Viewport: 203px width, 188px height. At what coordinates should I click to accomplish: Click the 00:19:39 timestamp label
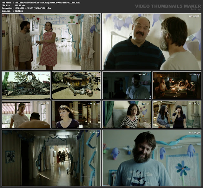(194, 133)
